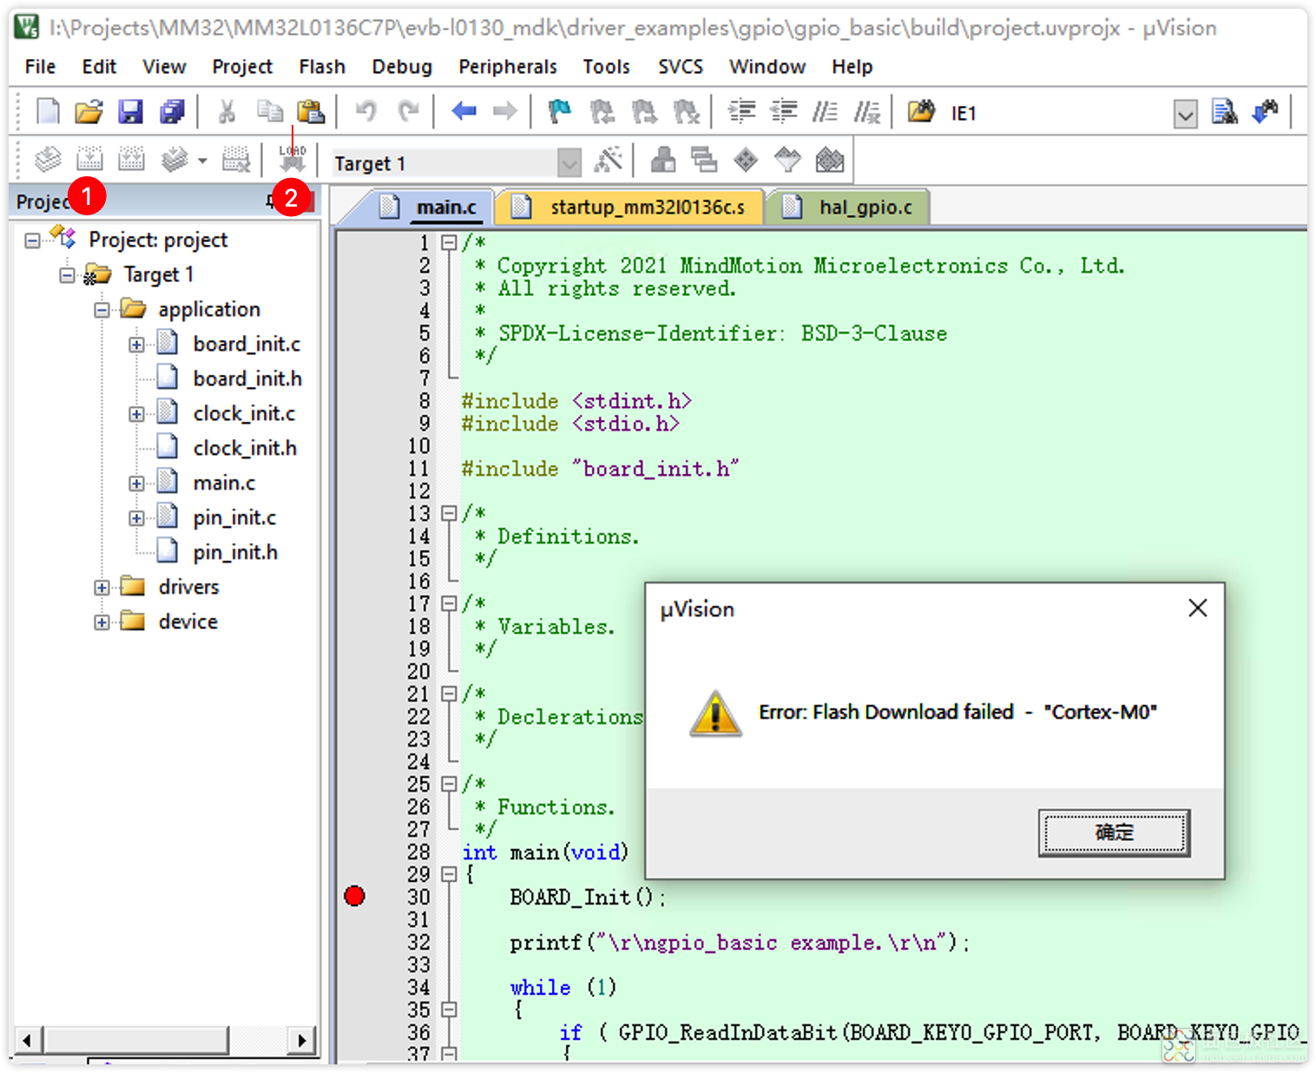
Task: Open the Debug menu
Action: [x=402, y=67]
